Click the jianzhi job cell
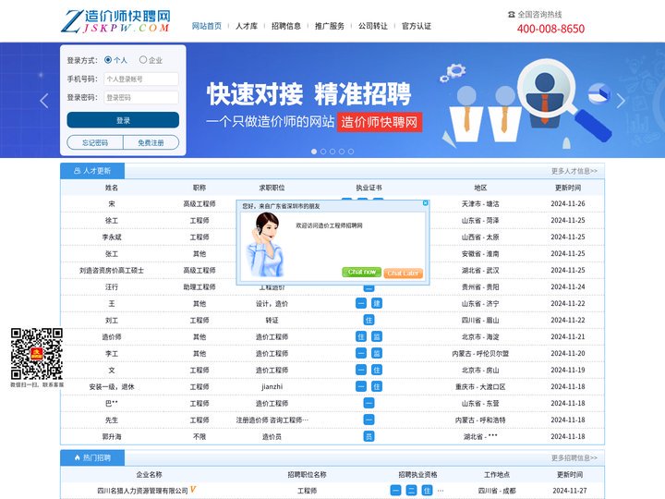The image size is (665, 499). 272,386
